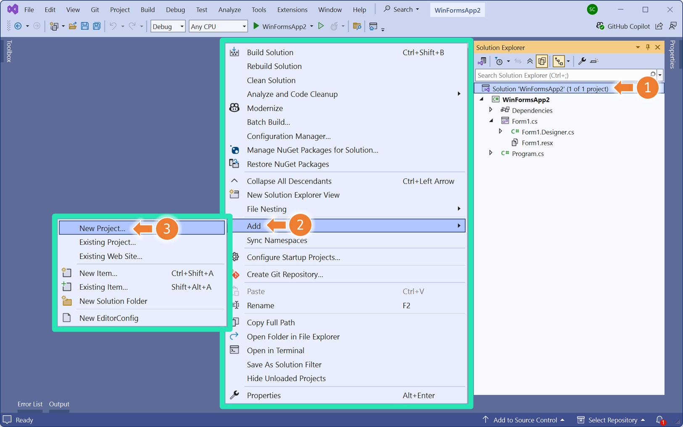Collapse the Form1.cs node
The height and width of the screenshot is (427, 683).
(490, 121)
